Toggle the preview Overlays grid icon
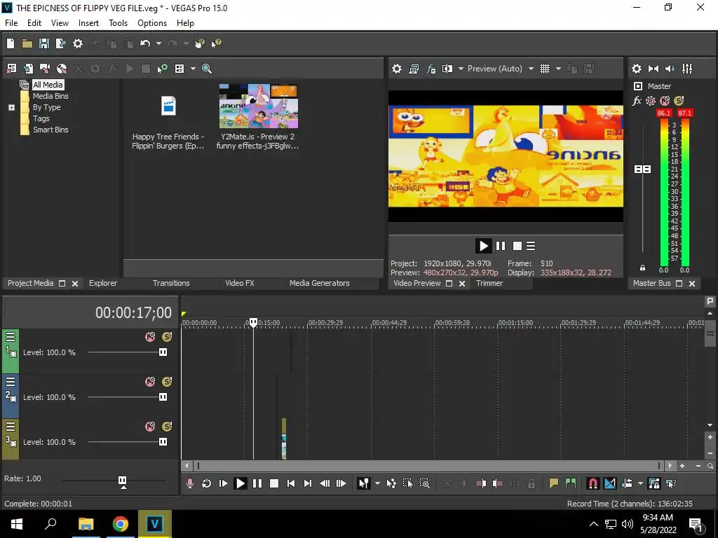Screen dimensions: 718x538 pos(544,69)
